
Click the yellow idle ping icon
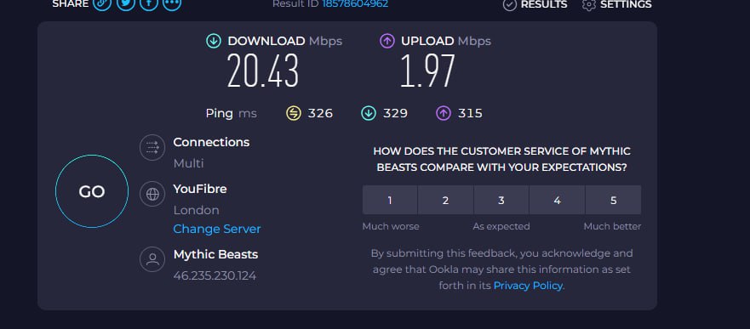click(293, 113)
